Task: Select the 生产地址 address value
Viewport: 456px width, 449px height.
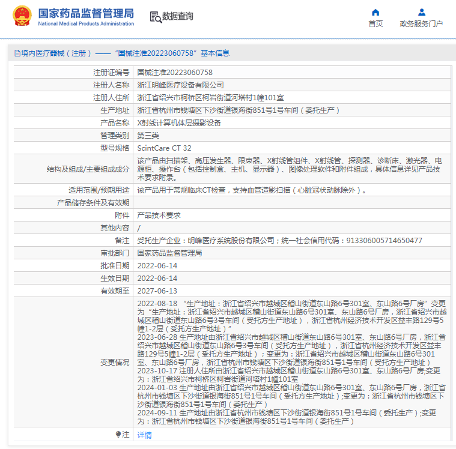Action: tap(238, 110)
